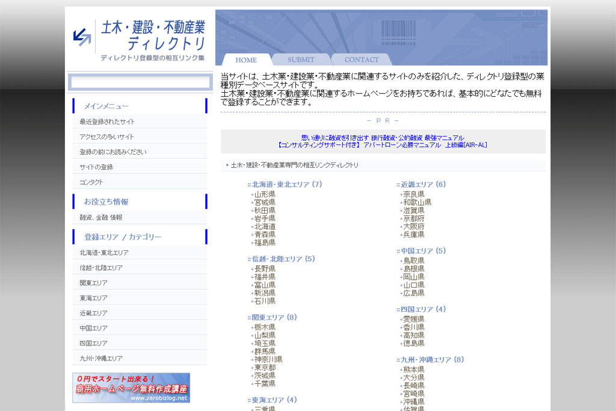Open 融資、金融 情報 sidebar link
616x411 pixels.
(x=101, y=217)
